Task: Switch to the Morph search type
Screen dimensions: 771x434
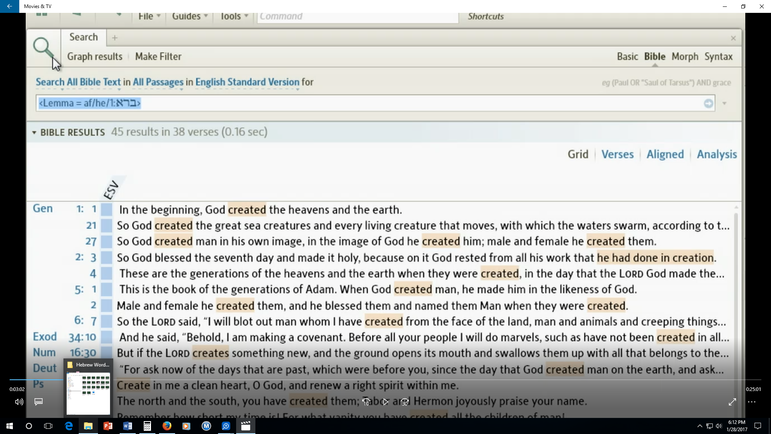Action: 685,57
